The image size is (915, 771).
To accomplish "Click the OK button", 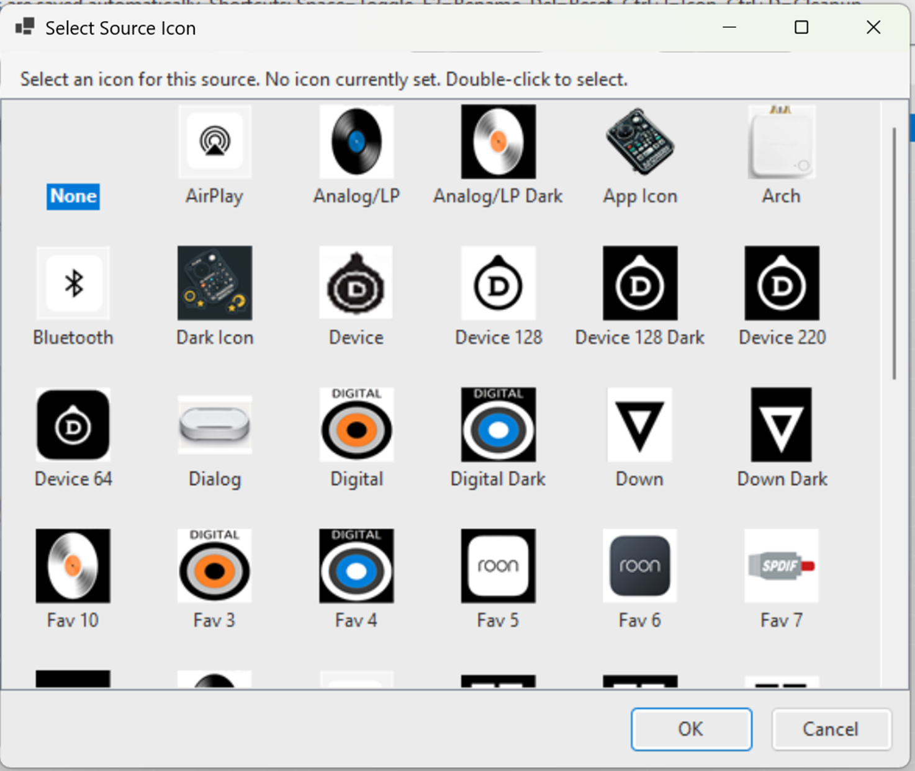I will [692, 729].
